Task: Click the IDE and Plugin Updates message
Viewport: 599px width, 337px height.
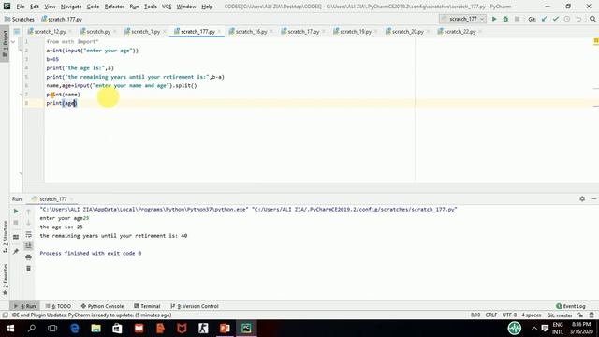Action: (x=92, y=315)
